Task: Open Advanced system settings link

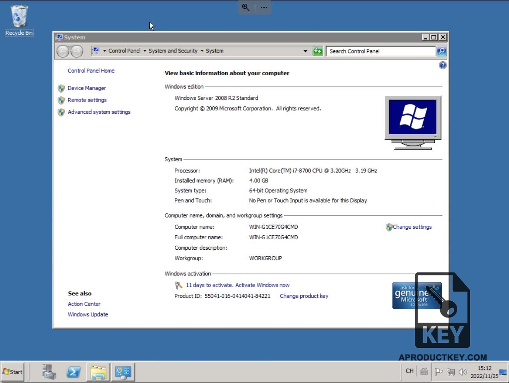Action: 99,112
